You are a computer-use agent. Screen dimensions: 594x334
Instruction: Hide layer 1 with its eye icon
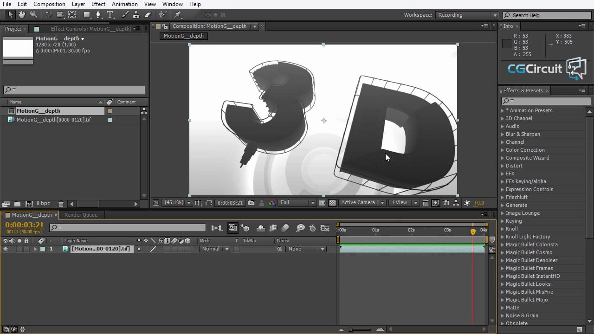point(6,249)
